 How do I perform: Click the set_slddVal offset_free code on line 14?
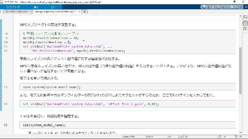[91, 104]
